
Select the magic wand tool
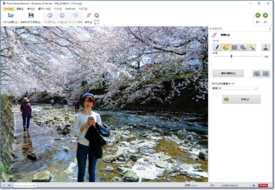click(251, 47)
